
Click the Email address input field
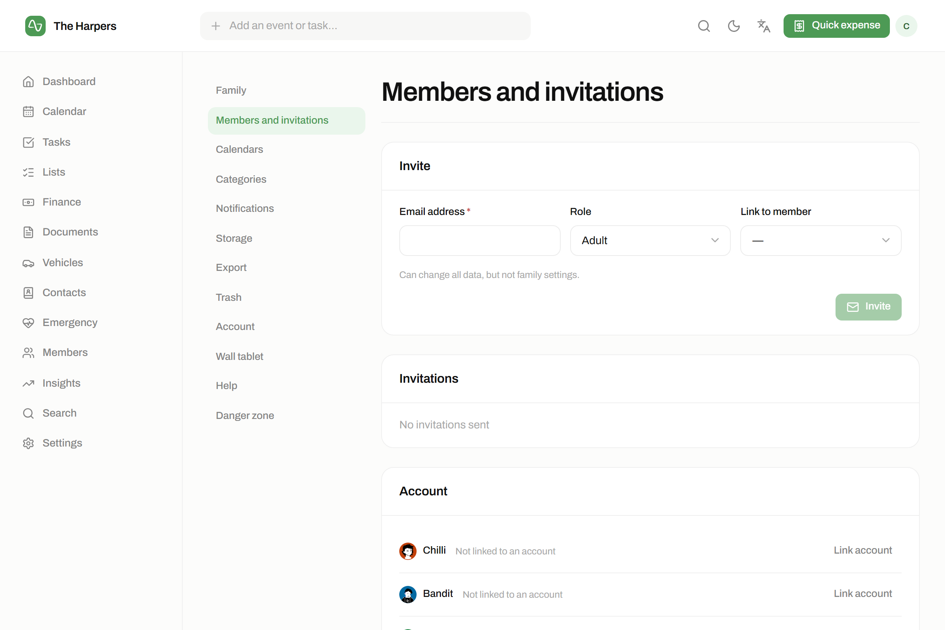coord(480,240)
